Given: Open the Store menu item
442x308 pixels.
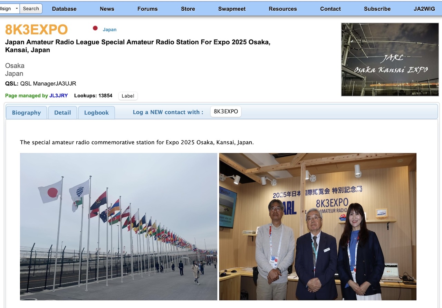Looking at the screenshot, I should [x=188, y=9].
